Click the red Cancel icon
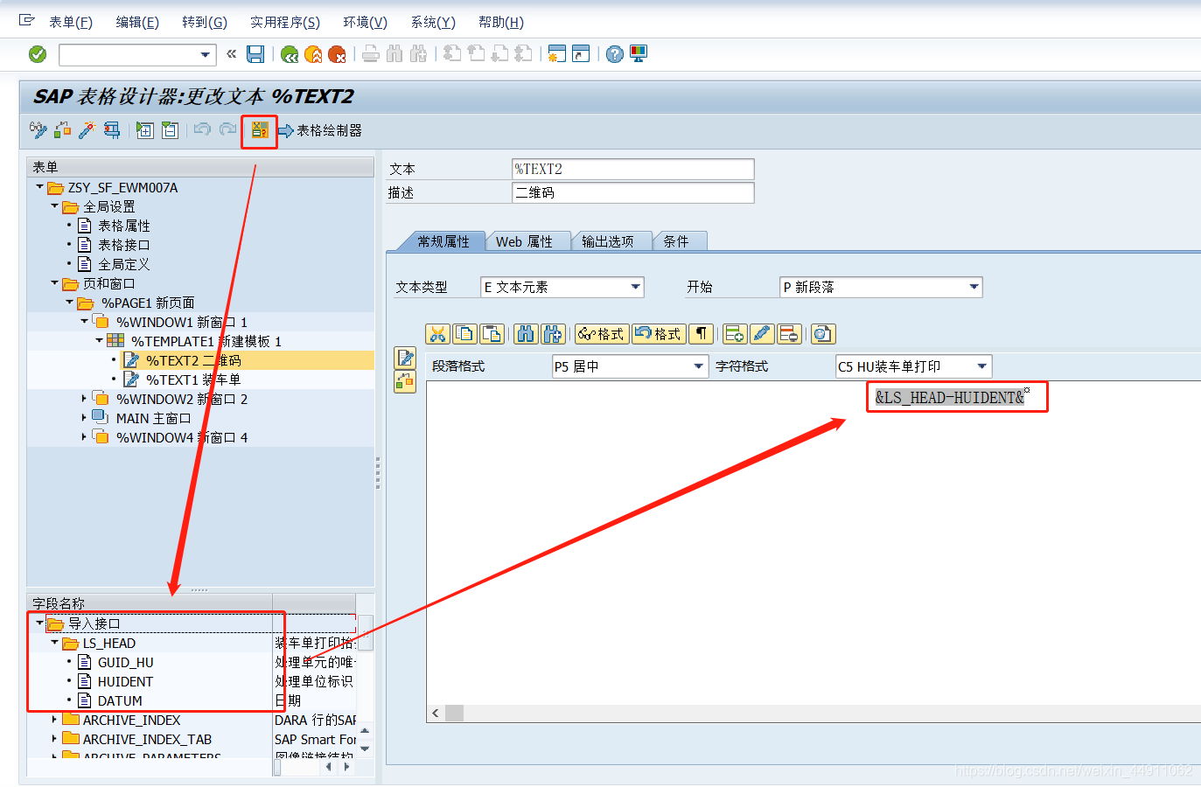 337,54
